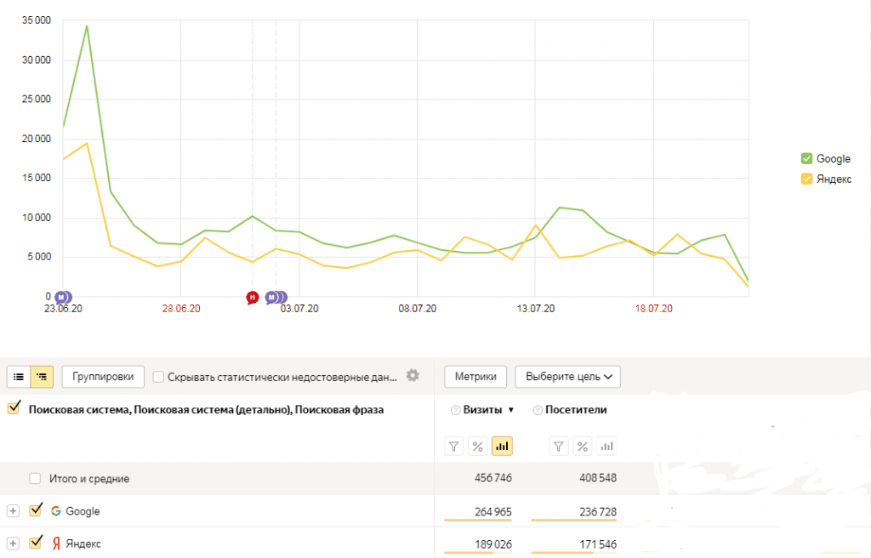Screen dimensions: 871x558
Task: Open the Выберите цель dropdown
Action: (x=567, y=377)
